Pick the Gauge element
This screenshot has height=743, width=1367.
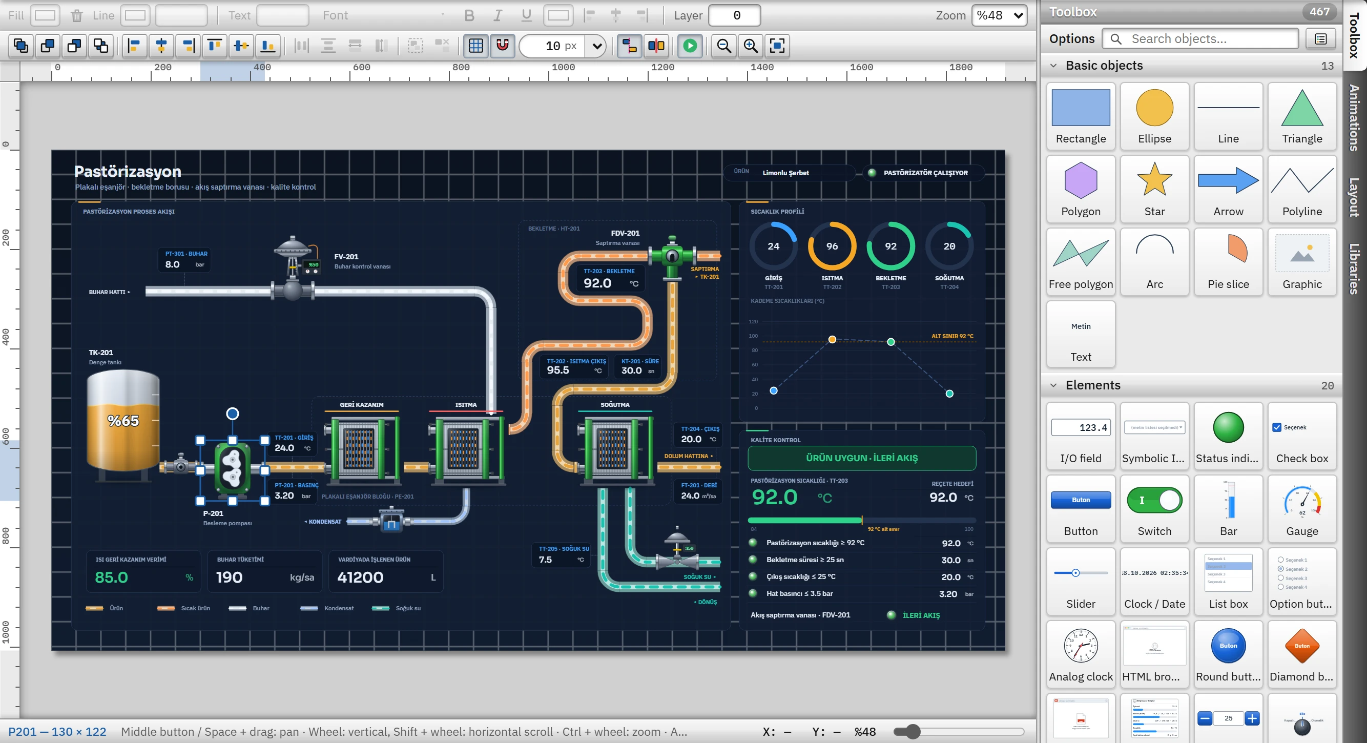coord(1302,508)
